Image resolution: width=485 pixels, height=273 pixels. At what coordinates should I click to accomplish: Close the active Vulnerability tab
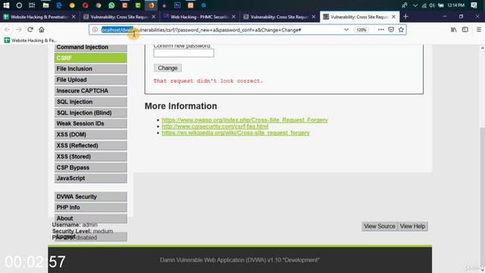[x=393, y=17]
